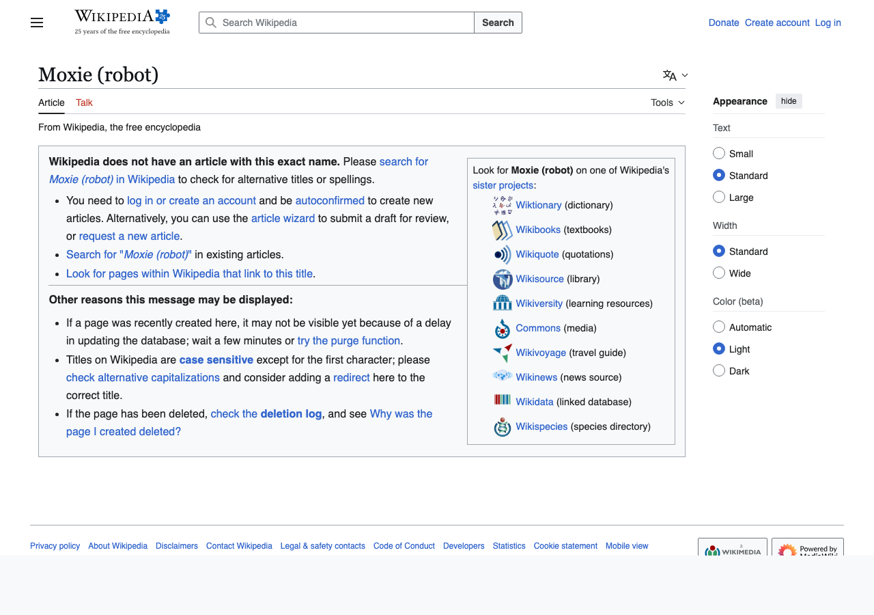Hide the Appearance panel
This screenshot has height=615, width=874.
tap(789, 100)
